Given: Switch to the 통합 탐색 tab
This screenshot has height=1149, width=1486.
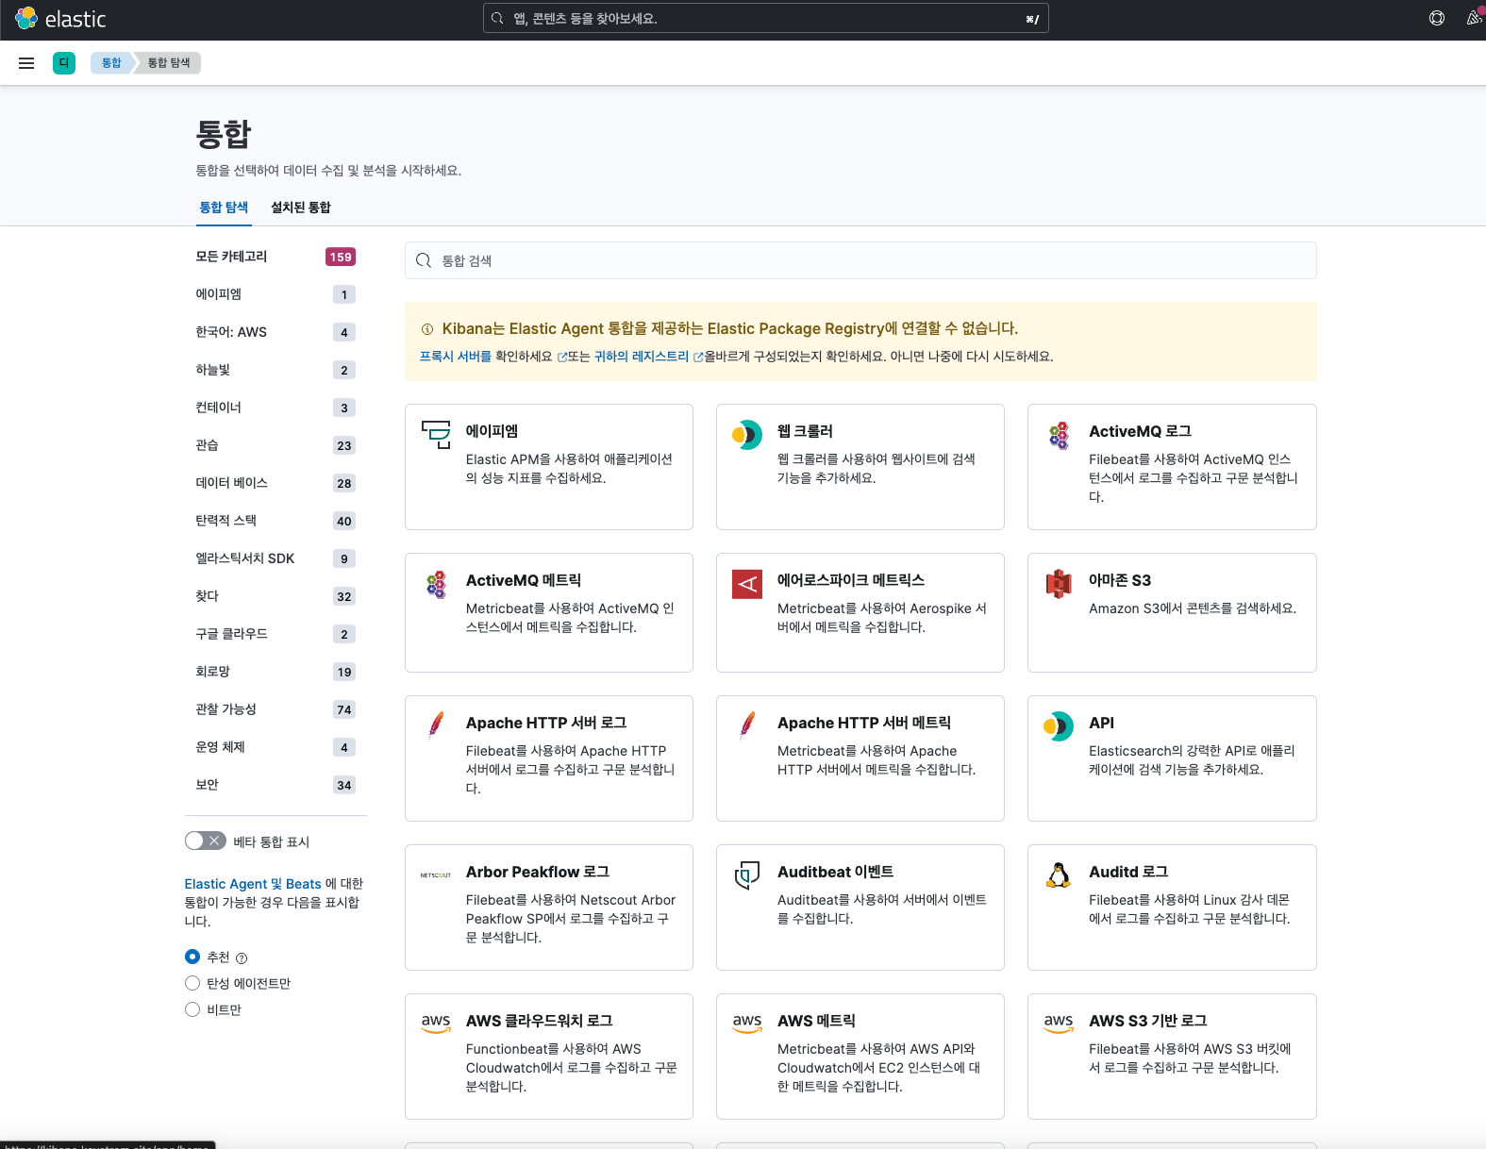Looking at the screenshot, I should 224,208.
